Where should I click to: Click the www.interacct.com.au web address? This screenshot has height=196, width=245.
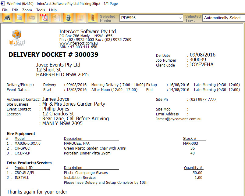[79, 43]
